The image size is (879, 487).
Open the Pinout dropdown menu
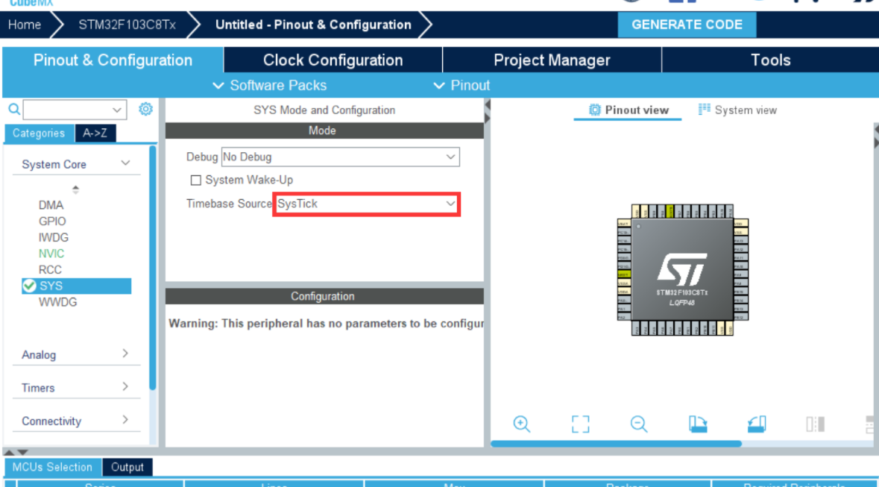click(462, 85)
